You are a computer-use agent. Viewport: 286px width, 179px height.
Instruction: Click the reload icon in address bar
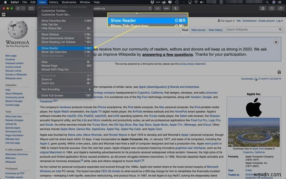point(150,8)
